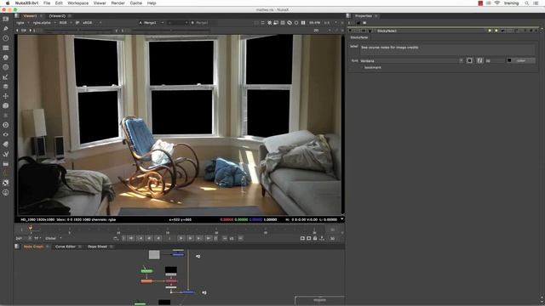This screenshot has height=306, width=545.
Task: Open the Views nodes toolbar menu
Action: 6,134
